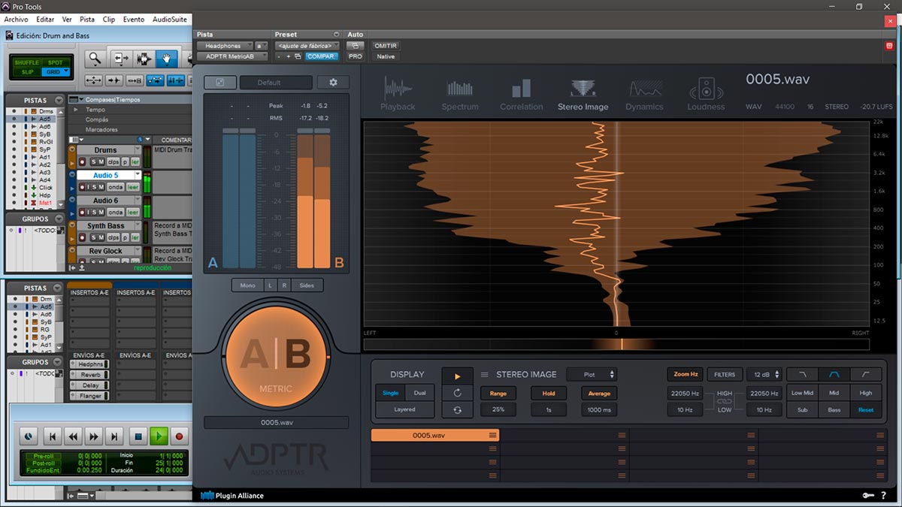Image resolution: width=902 pixels, height=507 pixels.
Task: Open the Loudness view
Action: (x=706, y=94)
